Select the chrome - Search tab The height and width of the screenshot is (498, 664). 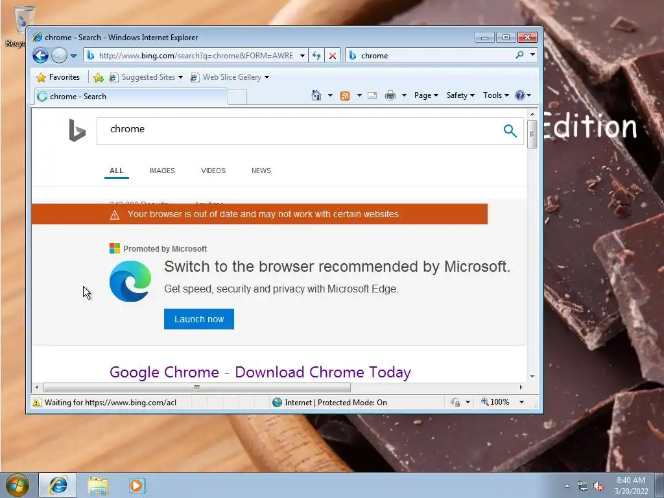click(x=130, y=97)
